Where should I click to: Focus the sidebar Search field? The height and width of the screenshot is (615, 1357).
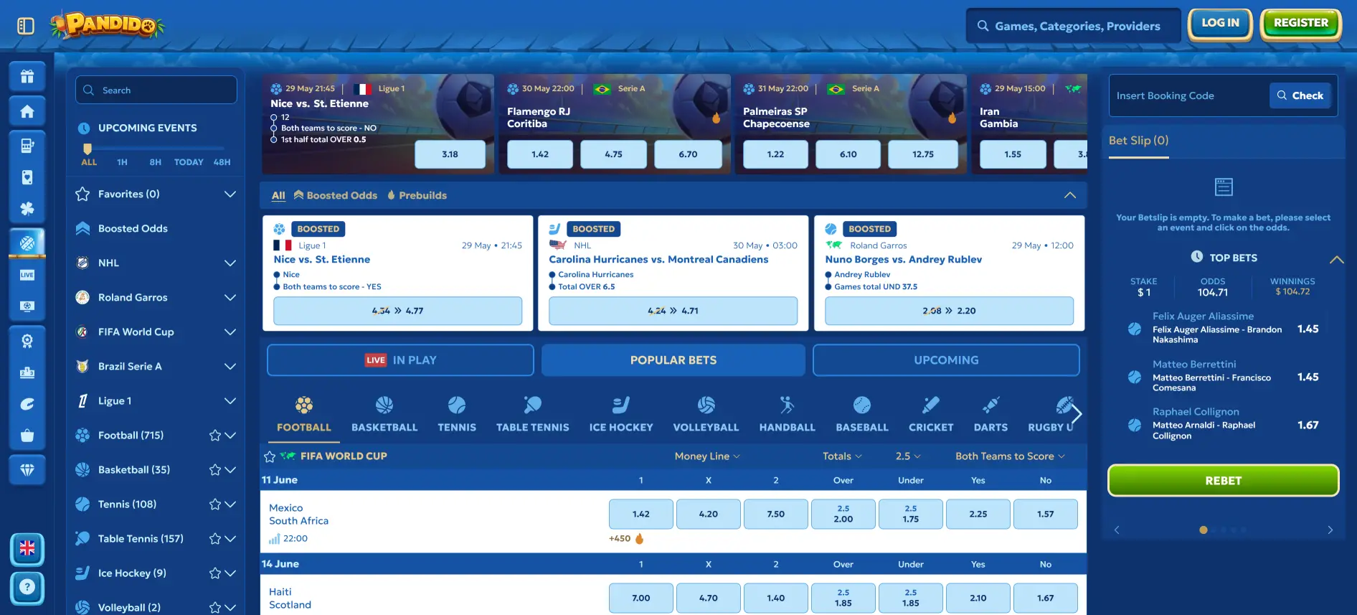pos(156,90)
